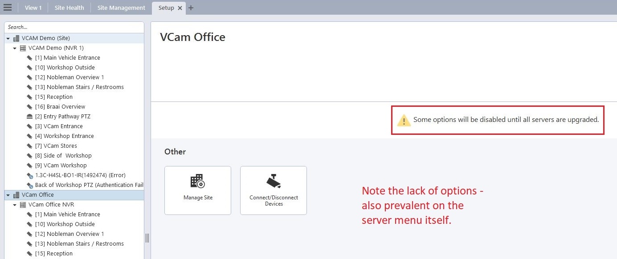Open the hamburger main menu
Viewport: 617px width, 259px height.
pos(8,8)
